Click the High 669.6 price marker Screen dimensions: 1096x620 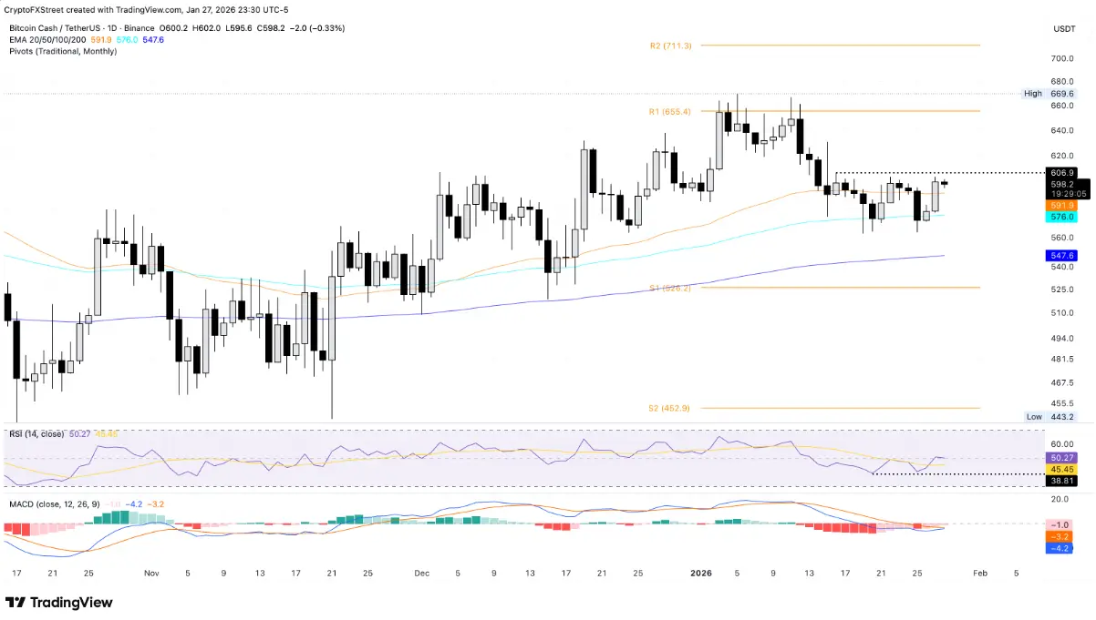click(x=1049, y=93)
